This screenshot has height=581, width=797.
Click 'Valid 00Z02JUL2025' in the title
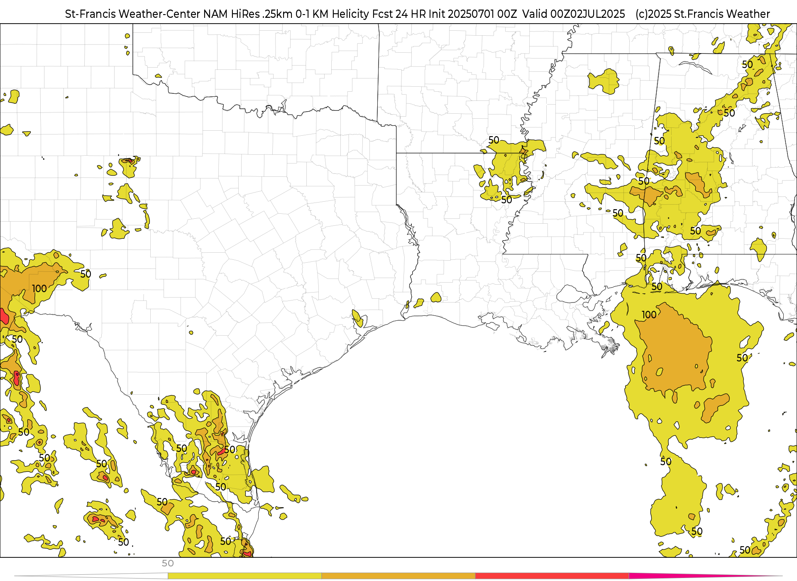tap(574, 14)
